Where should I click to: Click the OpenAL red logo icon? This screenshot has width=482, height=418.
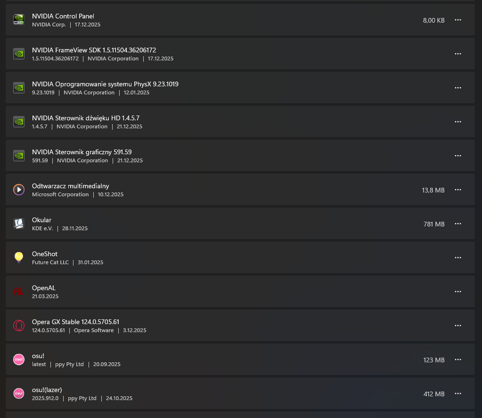click(x=18, y=292)
